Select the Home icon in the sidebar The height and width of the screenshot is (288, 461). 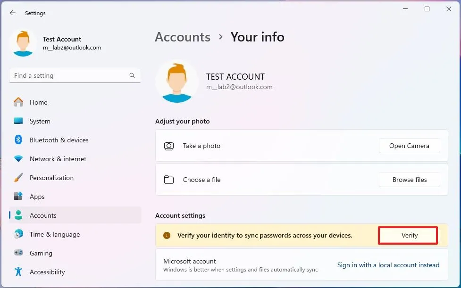[19, 102]
